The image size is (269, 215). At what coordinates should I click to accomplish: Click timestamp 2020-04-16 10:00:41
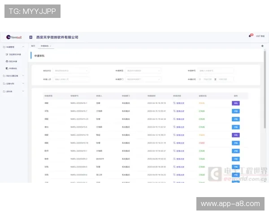(x=156, y=111)
